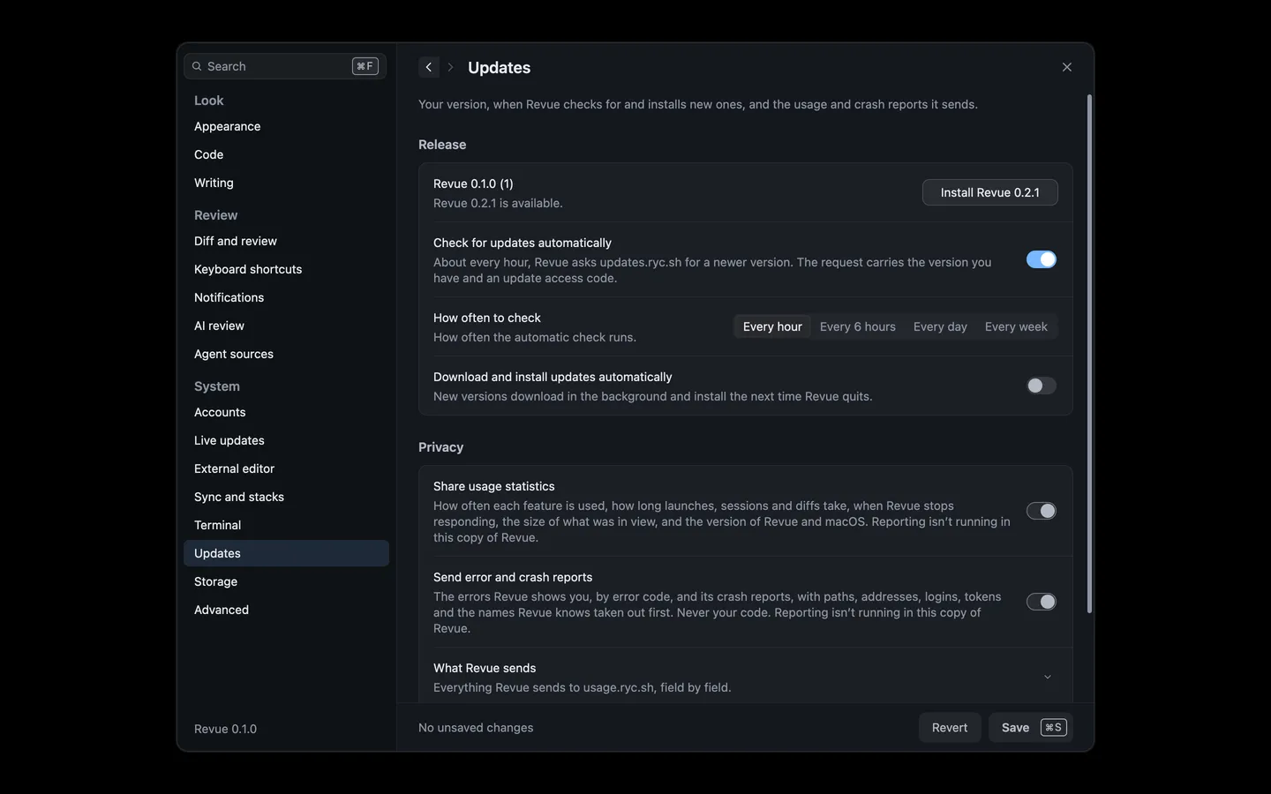Click the forward chevron beside Updates title
The image size is (1271, 794).
(450, 67)
